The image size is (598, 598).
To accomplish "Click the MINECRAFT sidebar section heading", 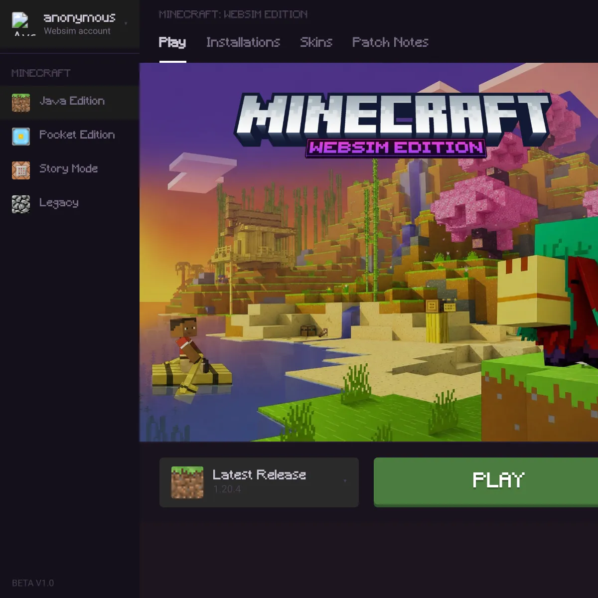I will 41,73.
